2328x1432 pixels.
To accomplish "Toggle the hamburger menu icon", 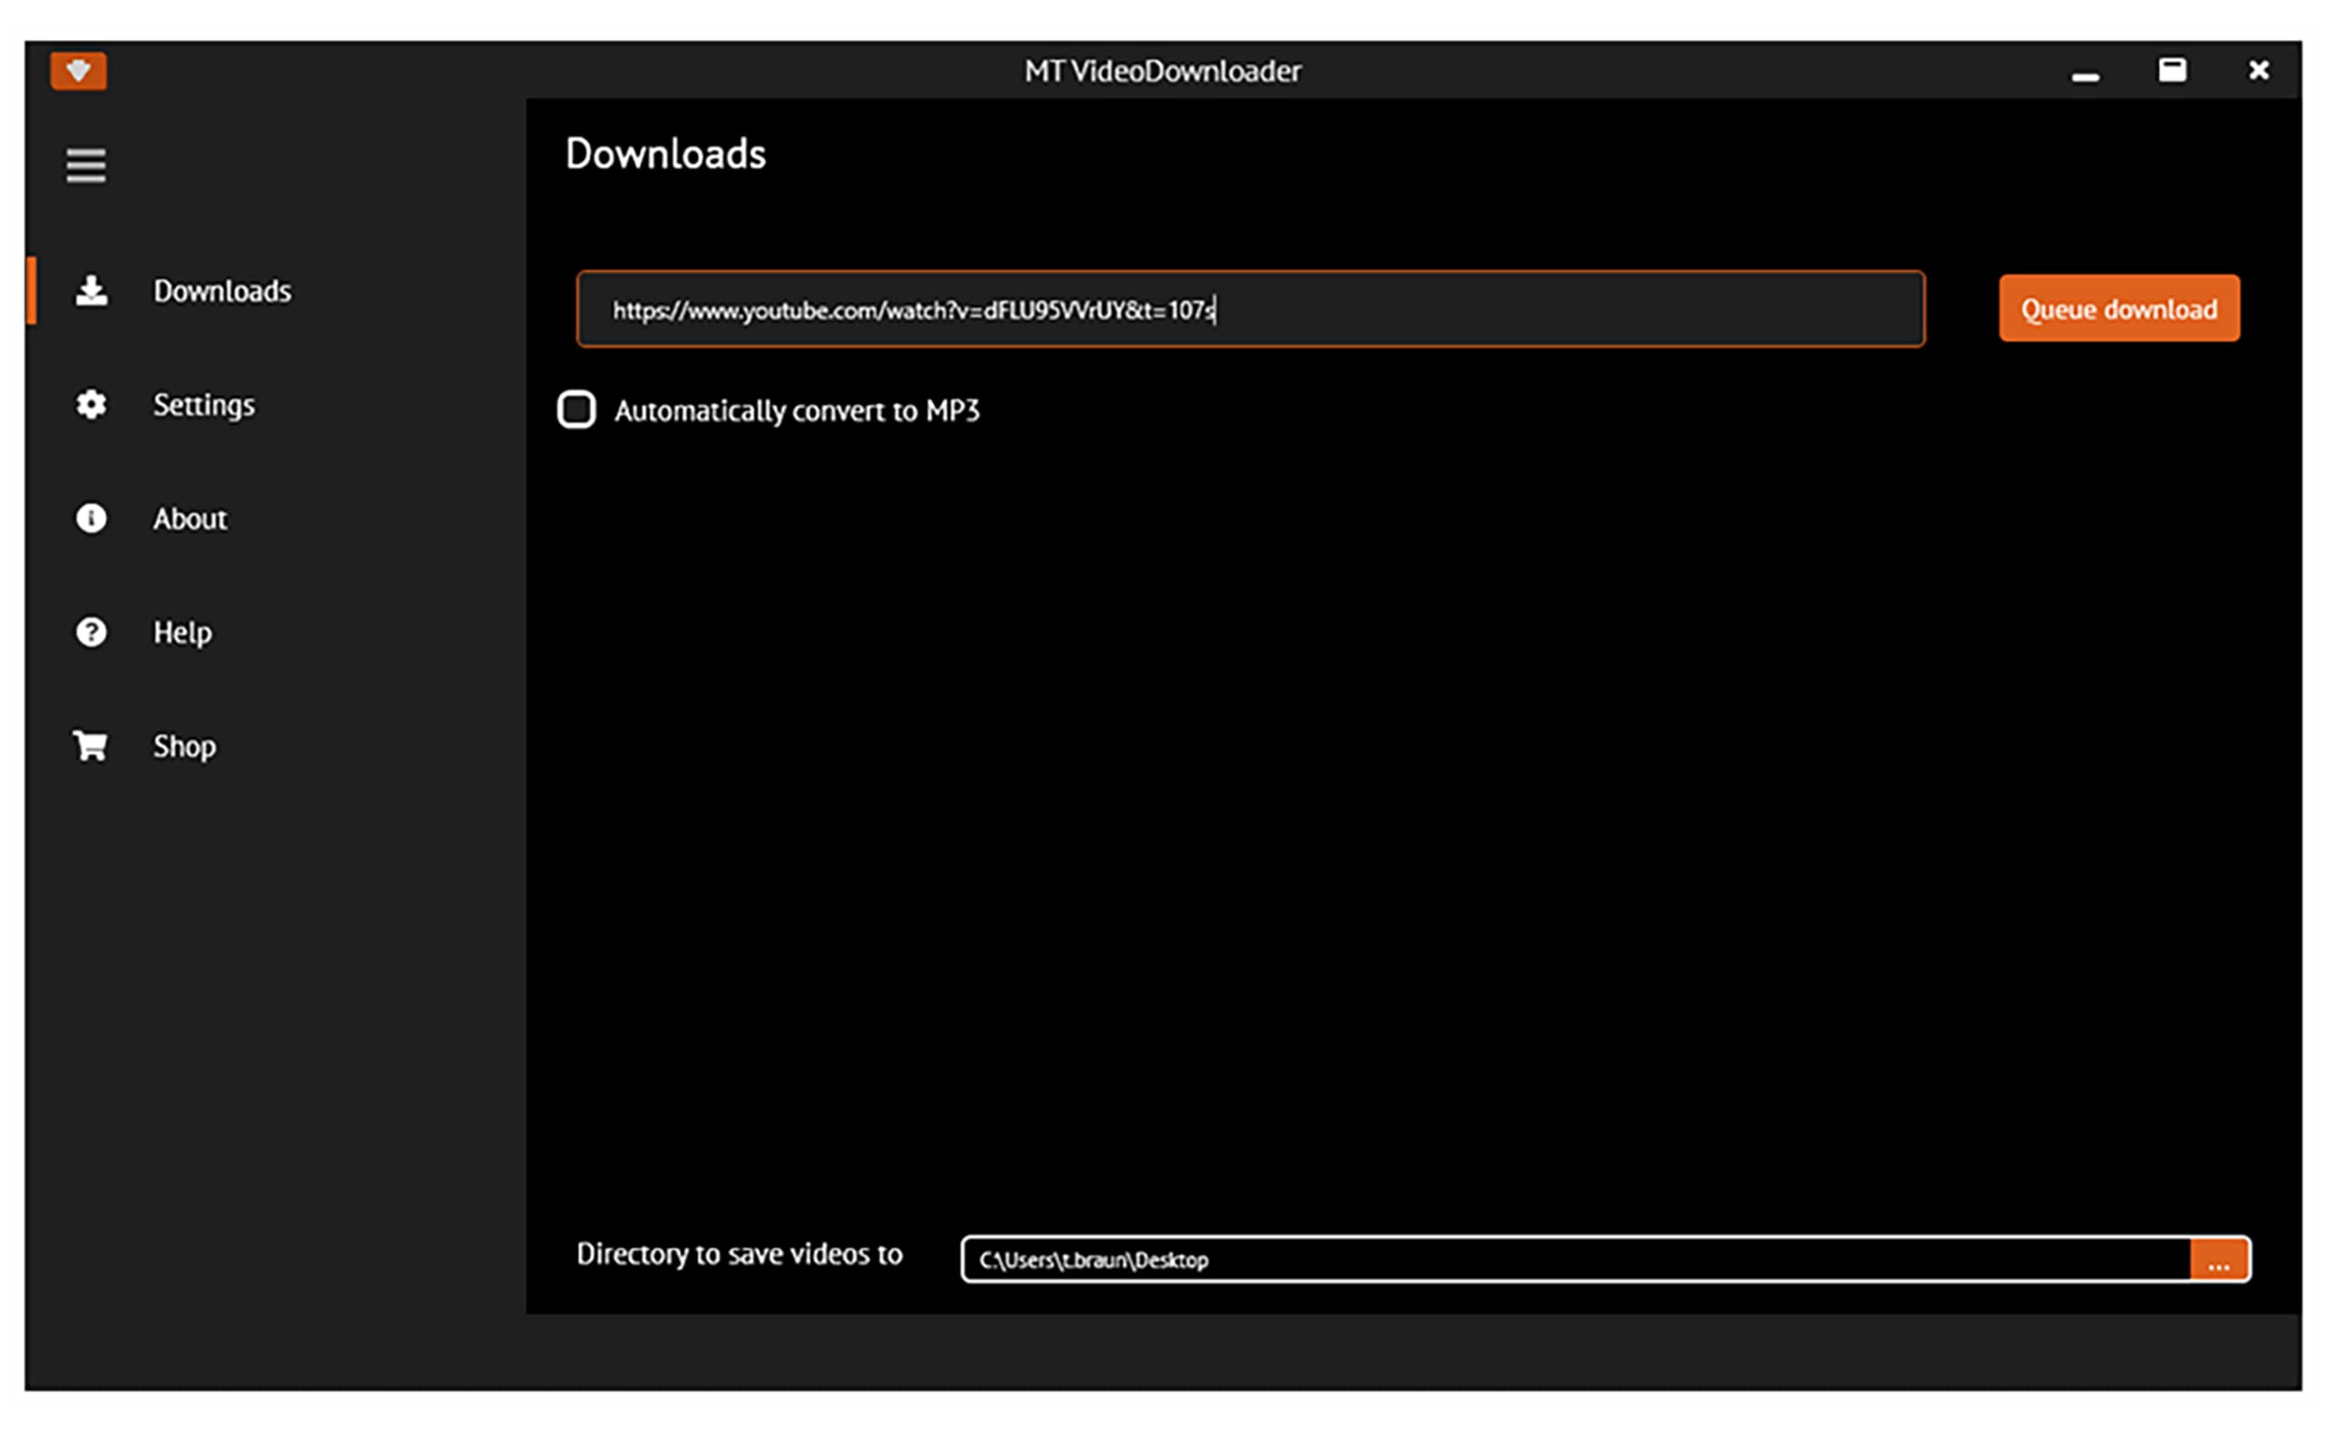I will coord(86,165).
